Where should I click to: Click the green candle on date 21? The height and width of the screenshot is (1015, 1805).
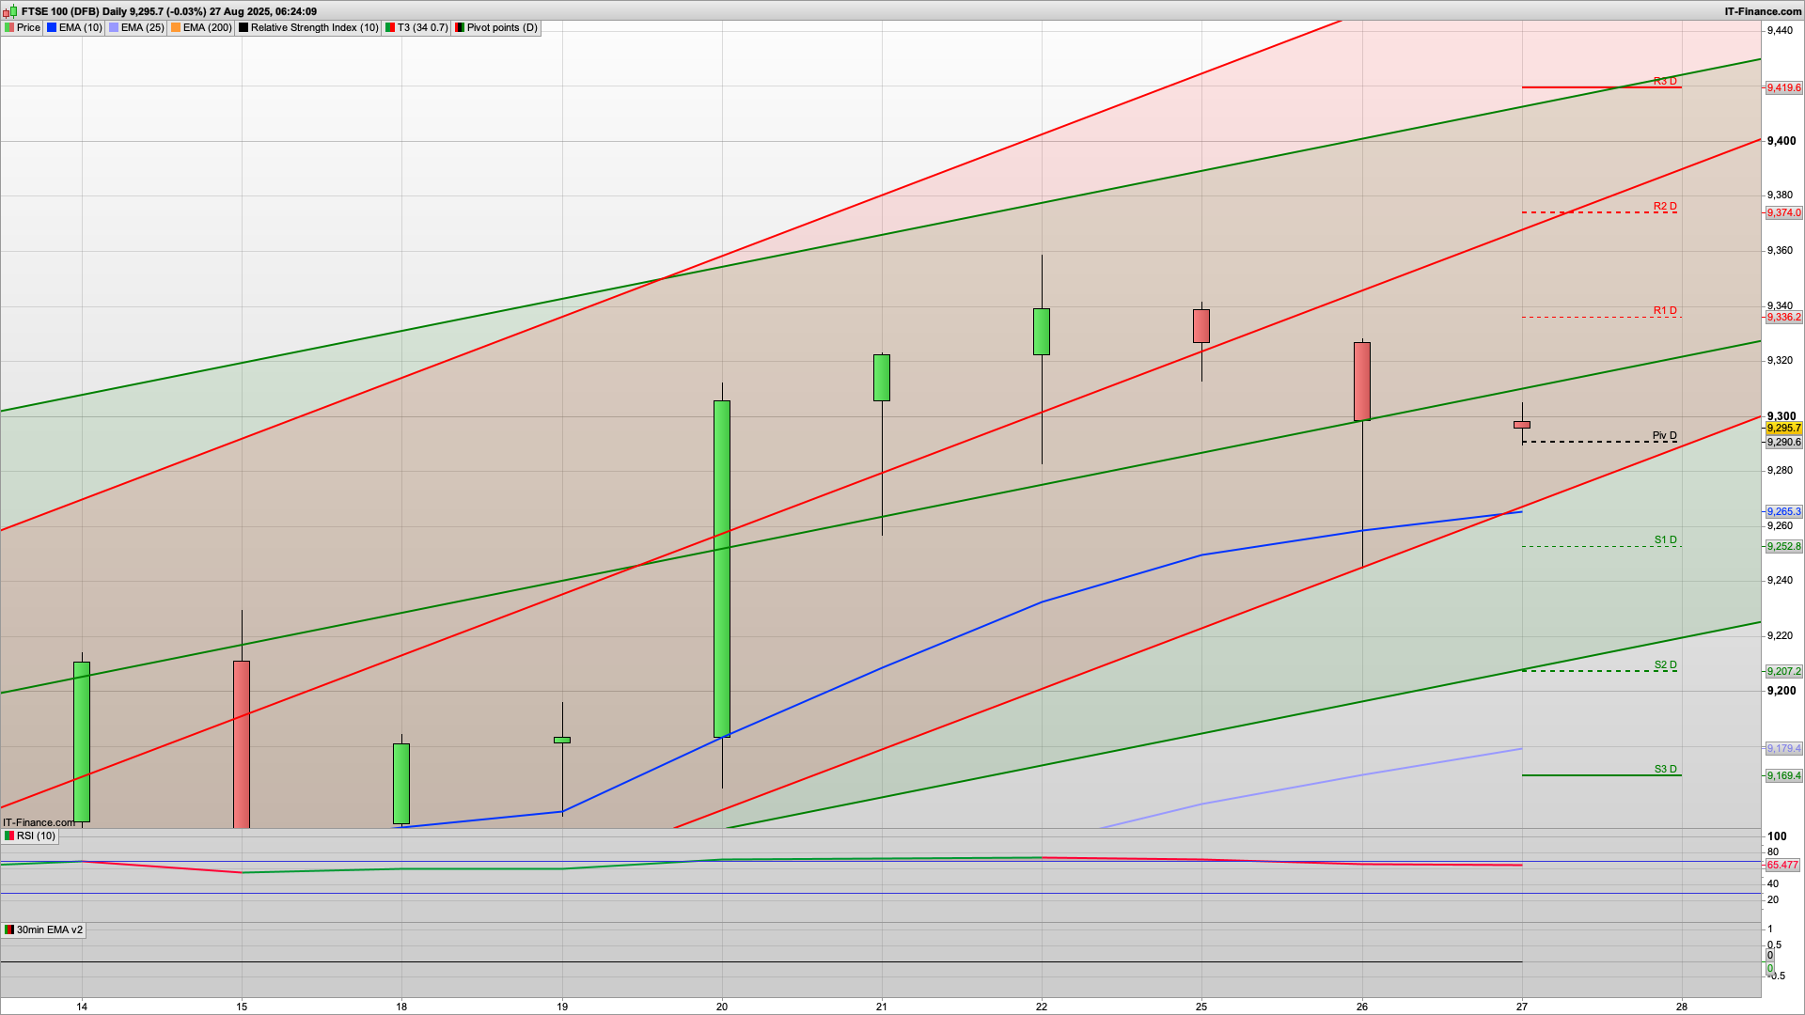pos(882,378)
